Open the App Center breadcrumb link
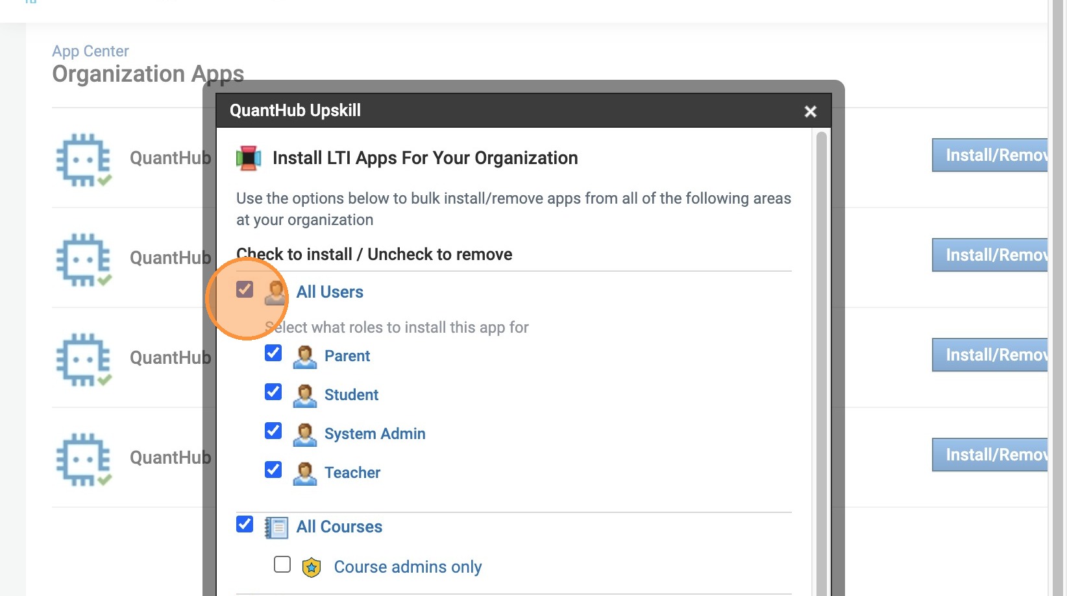The height and width of the screenshot is (596, 1067). pos(90,51)
